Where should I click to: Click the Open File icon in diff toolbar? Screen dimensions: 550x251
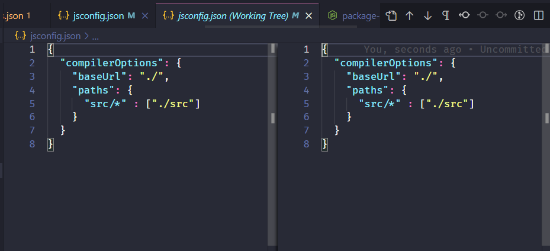(x=391, y=15)
